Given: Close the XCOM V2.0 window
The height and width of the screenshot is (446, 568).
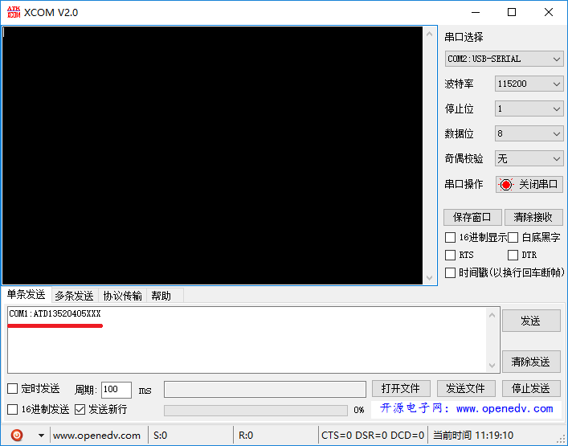Looking at the screenshot, I should point(549,12).
